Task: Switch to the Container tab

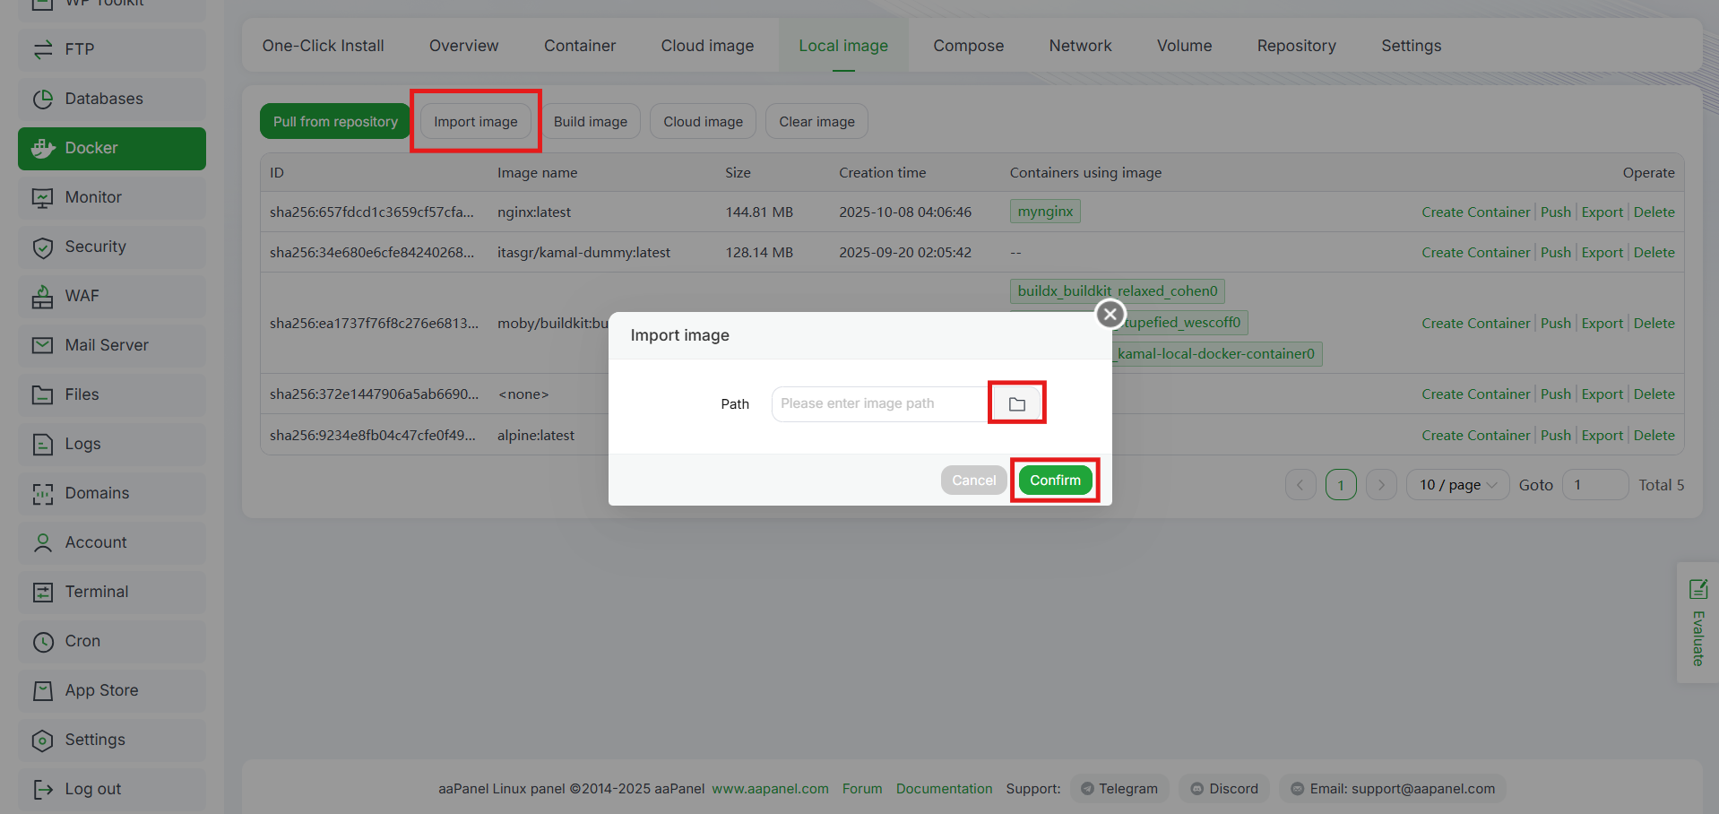Action: [x=580, y=46]
